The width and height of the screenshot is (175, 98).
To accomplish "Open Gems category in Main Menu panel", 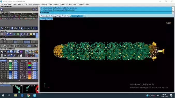I will (x=16, y=18).
